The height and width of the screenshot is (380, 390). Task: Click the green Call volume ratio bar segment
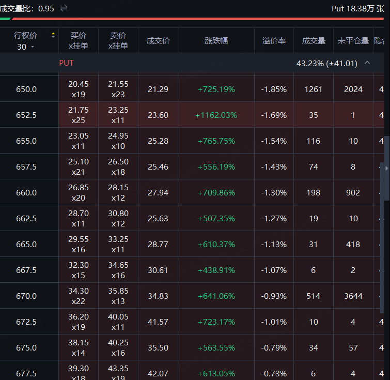click(5, 19)
